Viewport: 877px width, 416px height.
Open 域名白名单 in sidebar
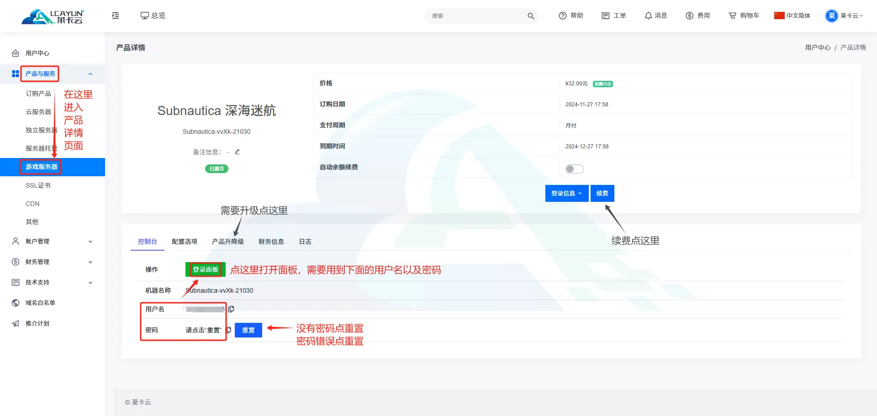pyautogui.click(x=40, y=303)
